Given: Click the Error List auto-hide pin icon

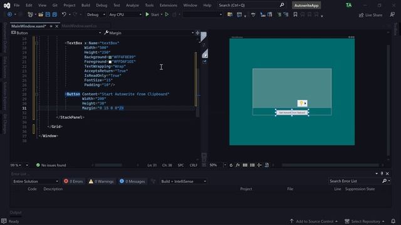Looking at the screenshot, I should point(382,174).
